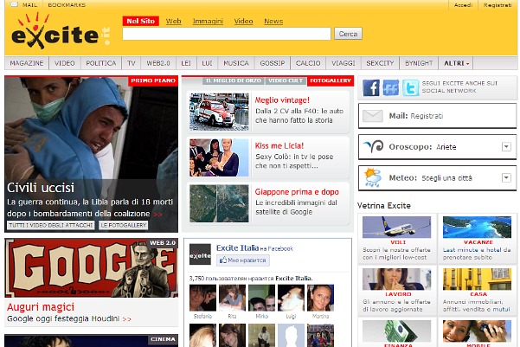The image size is (520, 347).
Task: Click the Registrati link in top-right corner
Action: pyautogui.click(x=498, y=5)
